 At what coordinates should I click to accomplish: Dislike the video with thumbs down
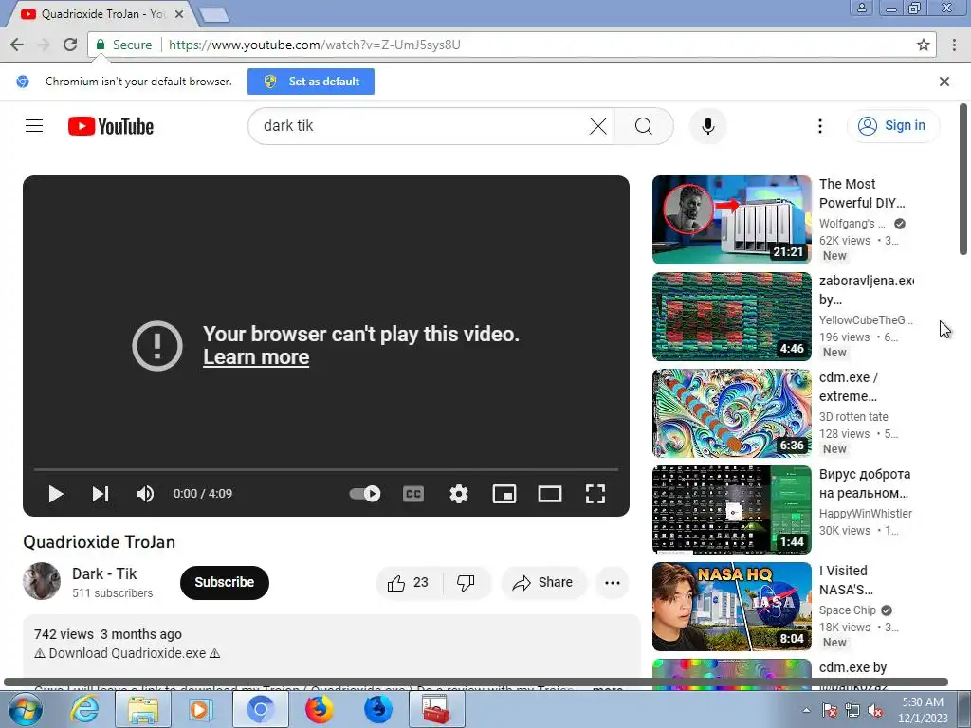[467, 583]
